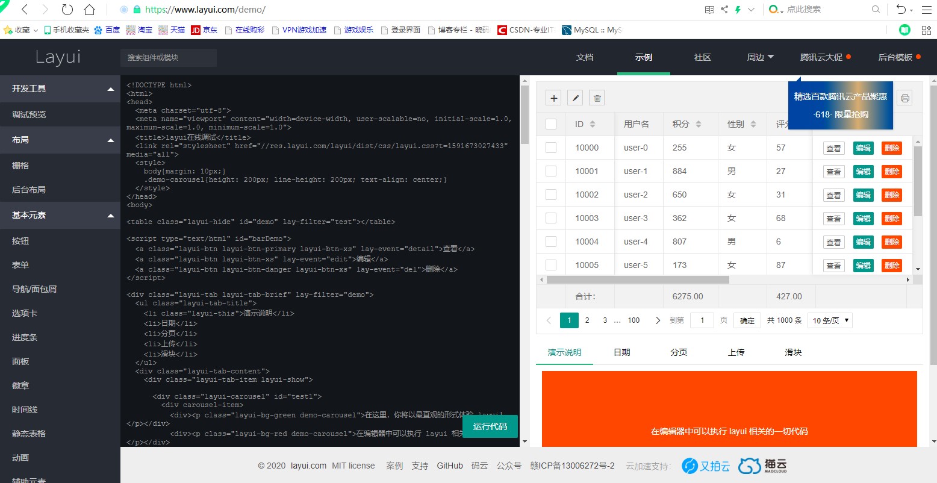The height and width of the screenshot is (483, 937).
Task: Open the 周边 dropdown menu
Action: pos(761,57)
